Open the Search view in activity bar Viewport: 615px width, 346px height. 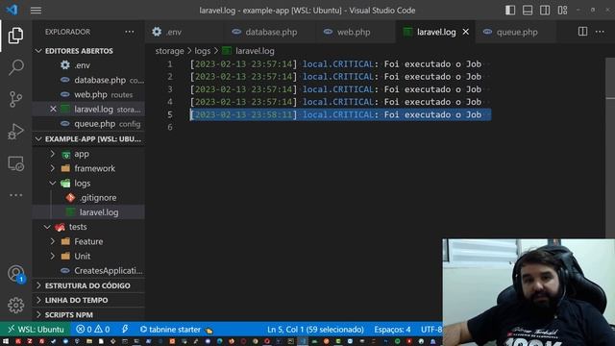click(x=15, y=67)
